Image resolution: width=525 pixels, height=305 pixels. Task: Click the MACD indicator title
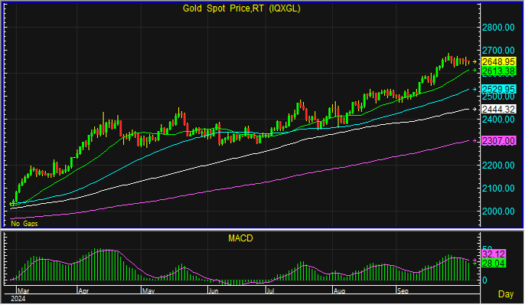click(240, 238)
